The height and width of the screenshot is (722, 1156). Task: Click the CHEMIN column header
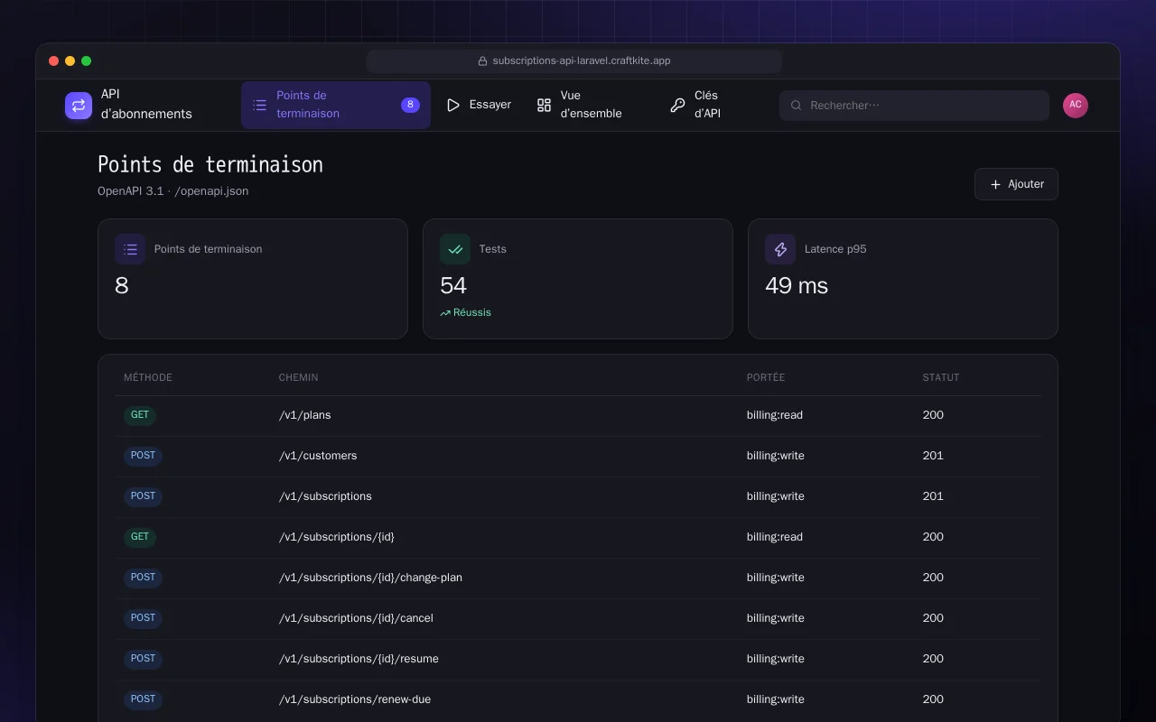pos(299,377)
